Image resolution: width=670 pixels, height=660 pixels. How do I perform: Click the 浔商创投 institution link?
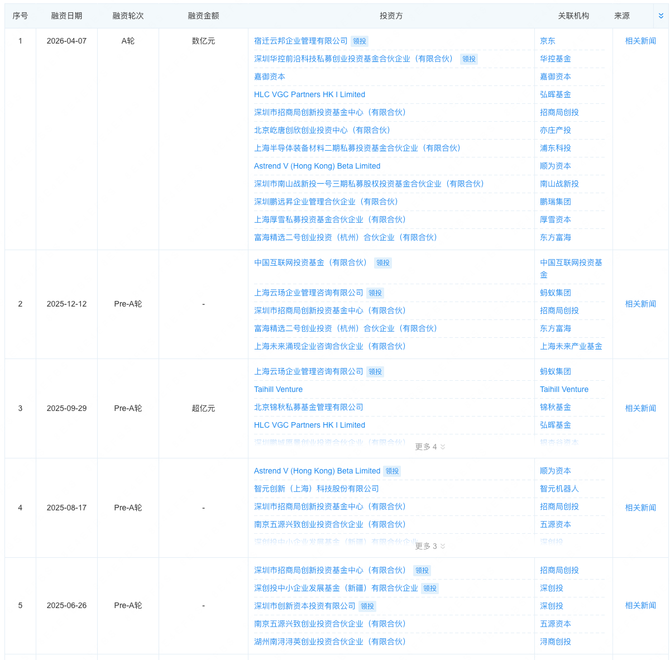[555, 642]
